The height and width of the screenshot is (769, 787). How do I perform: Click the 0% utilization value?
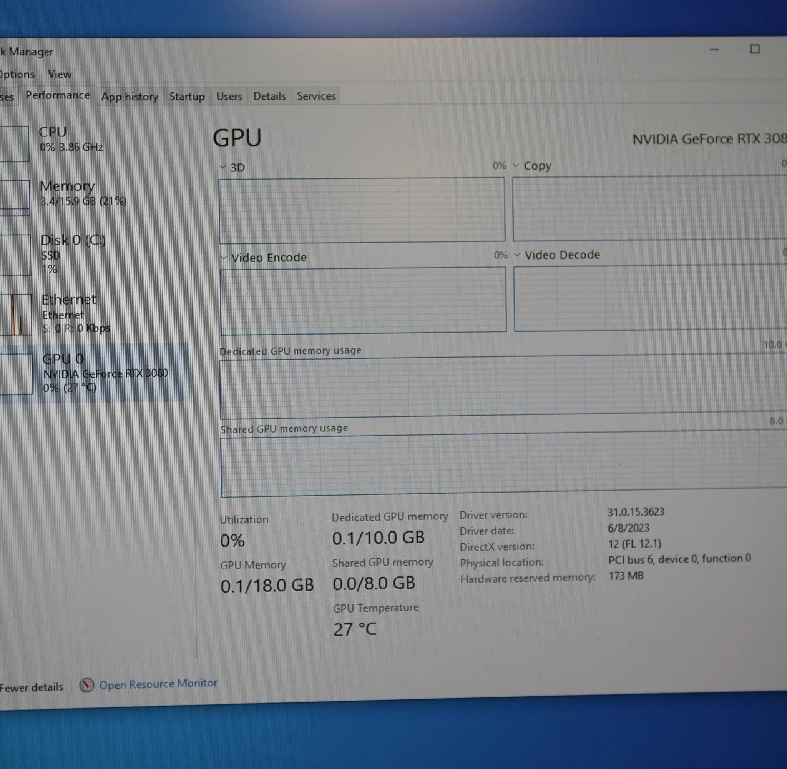tap(232, 540)
